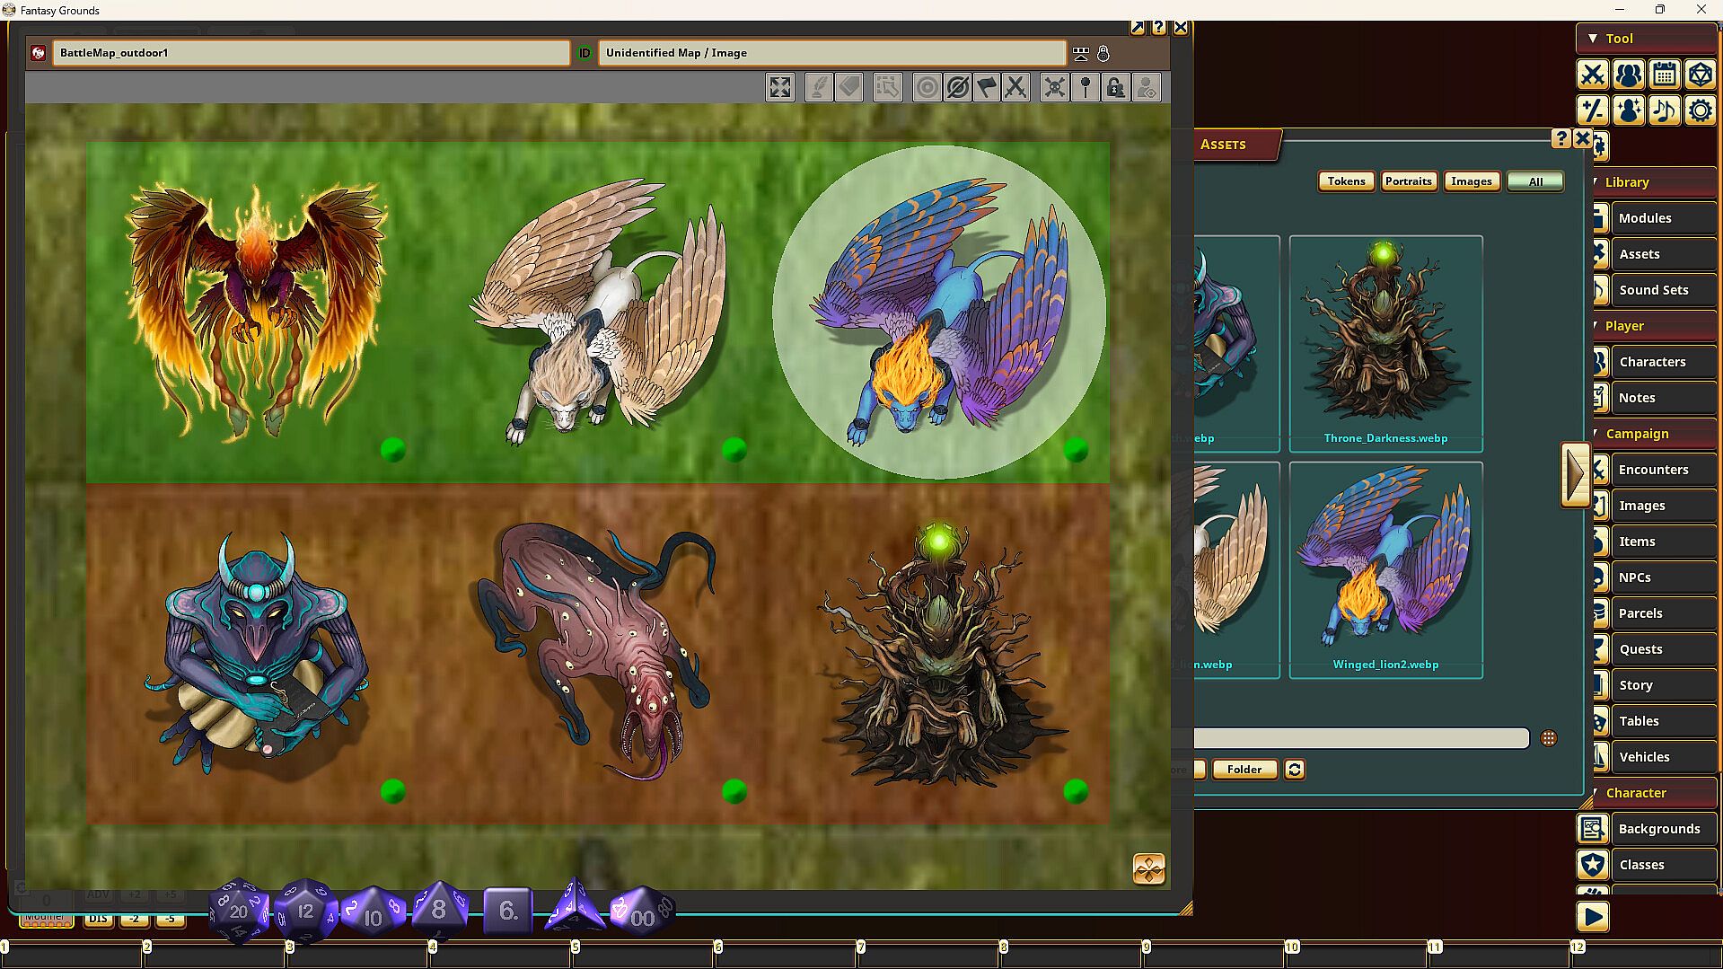1723x969 pixels.
Task: Open Party Sheet people tool icon
Action: pyautogui.click(x=1629, y=75)
